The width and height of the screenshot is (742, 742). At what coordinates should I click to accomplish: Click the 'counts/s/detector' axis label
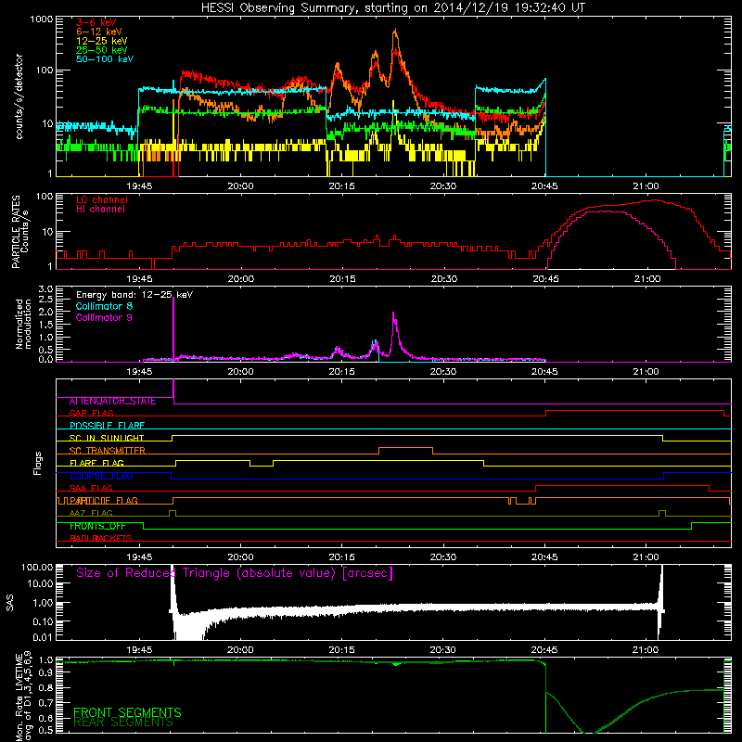(19, 96)
